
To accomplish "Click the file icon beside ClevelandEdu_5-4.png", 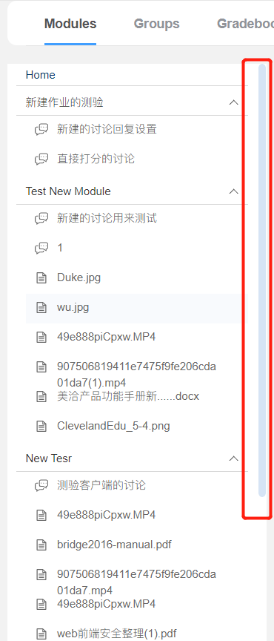I will 41,427.
